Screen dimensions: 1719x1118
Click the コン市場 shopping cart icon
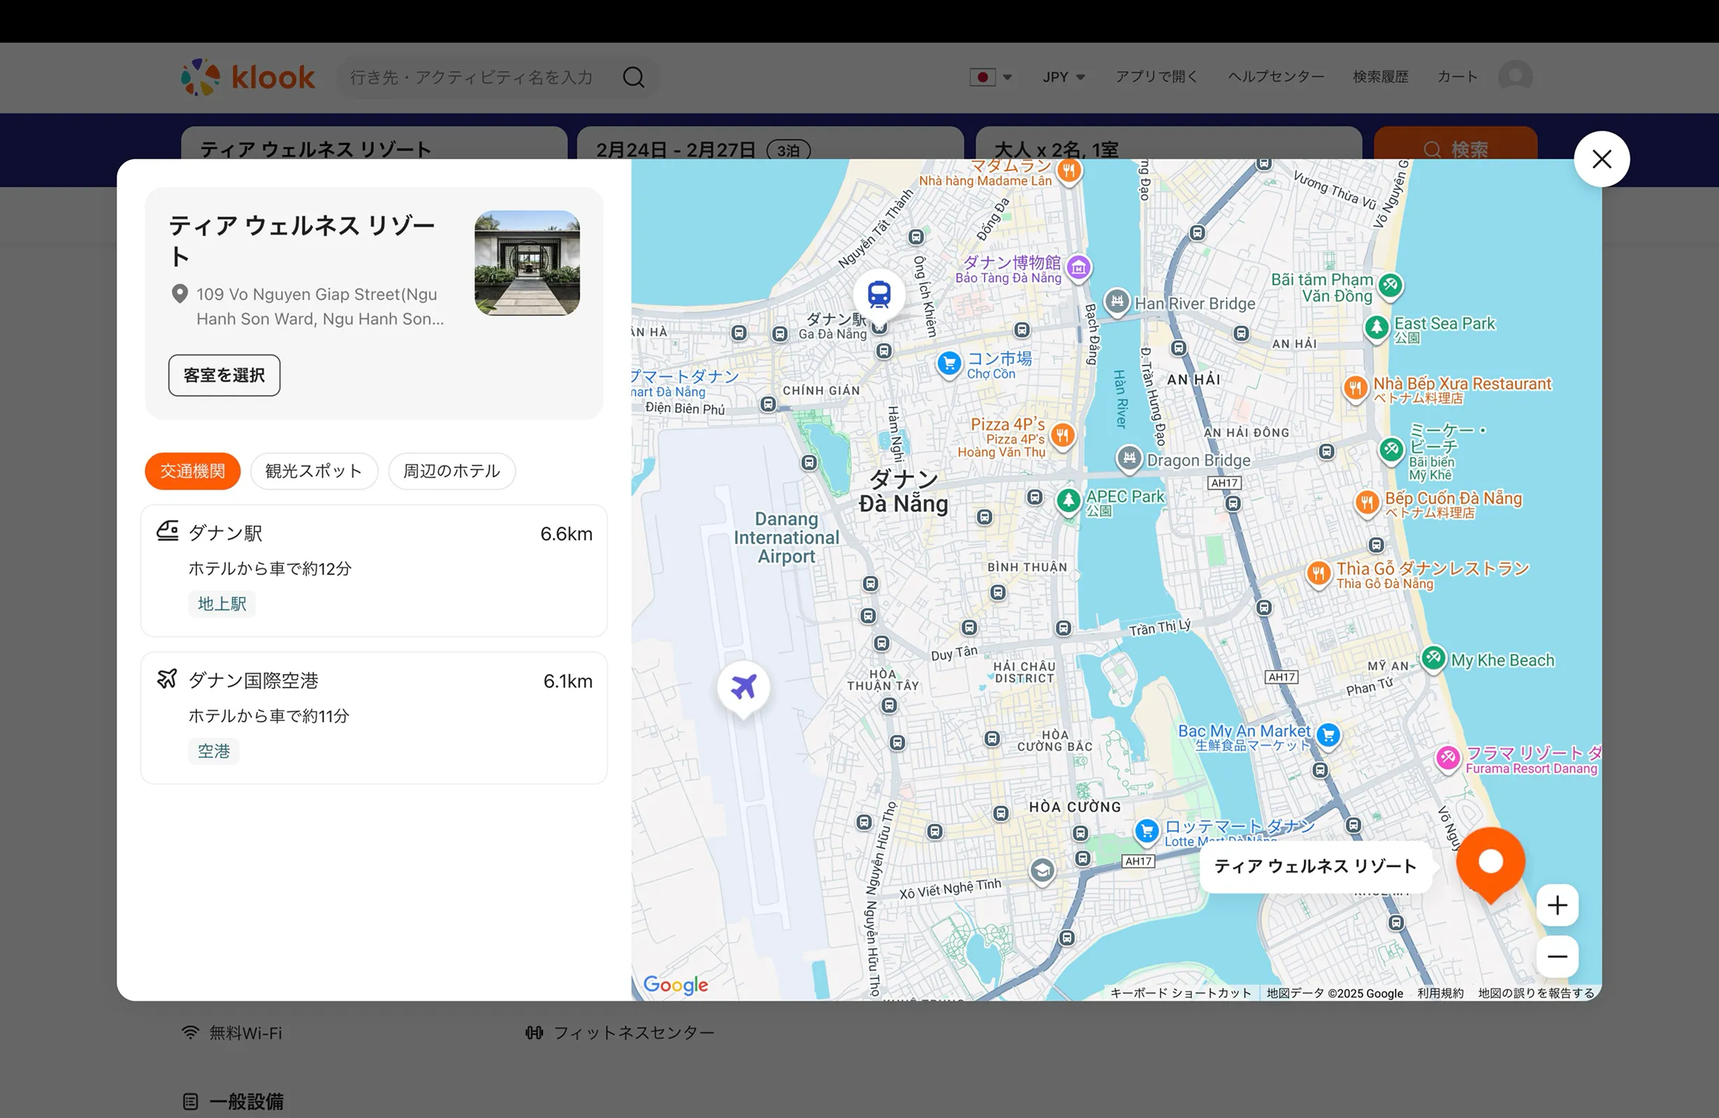pyautogui.click(x=949, y=363)
